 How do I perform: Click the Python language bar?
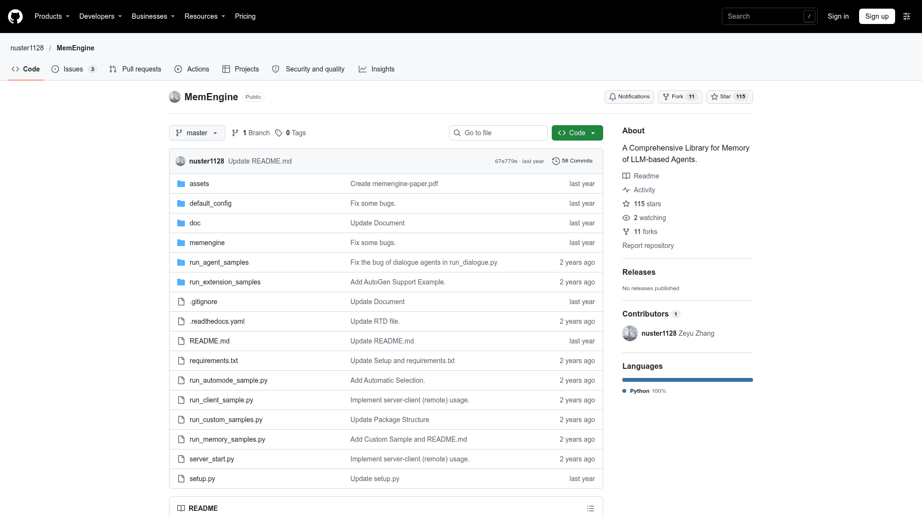click(x=688, y=380)
